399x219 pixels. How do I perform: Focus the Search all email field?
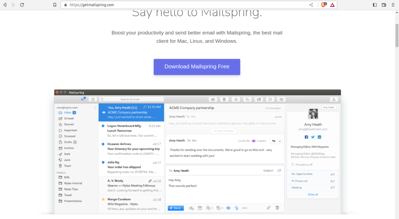131,100
